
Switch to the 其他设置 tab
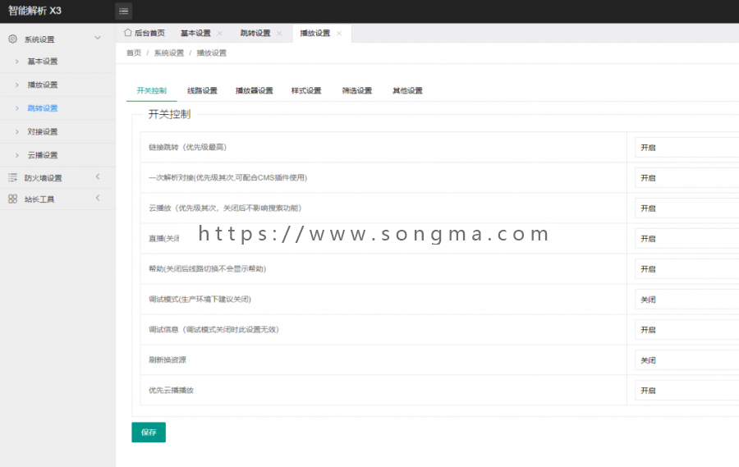point(407,90)
